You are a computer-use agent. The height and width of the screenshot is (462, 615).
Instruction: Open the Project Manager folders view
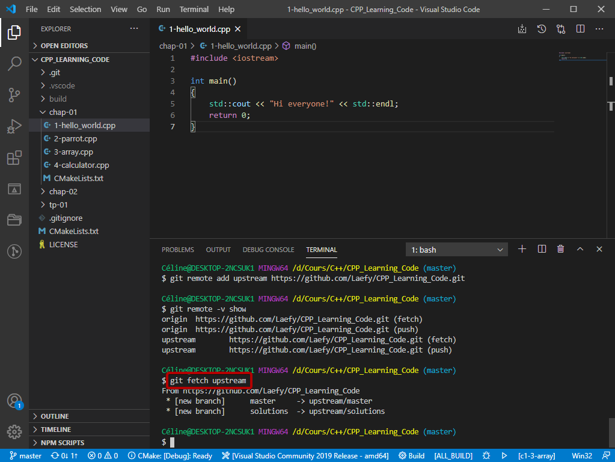pos(14,220)
